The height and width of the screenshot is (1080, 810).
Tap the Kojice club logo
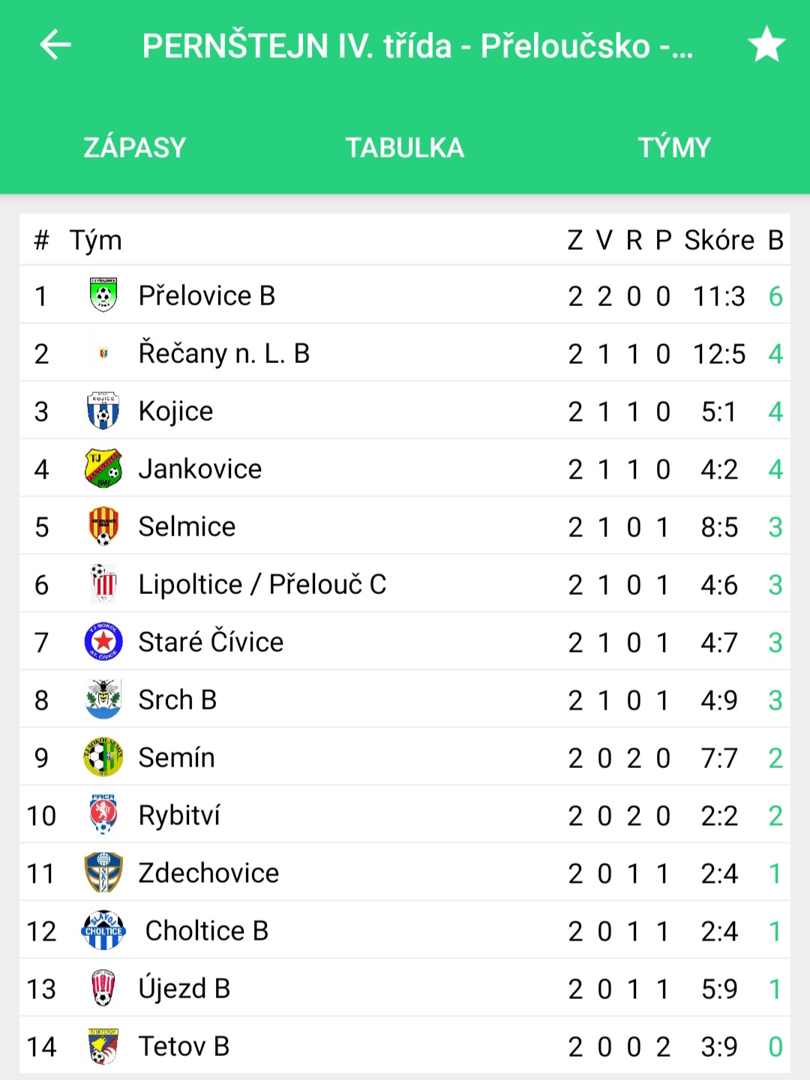103,411
